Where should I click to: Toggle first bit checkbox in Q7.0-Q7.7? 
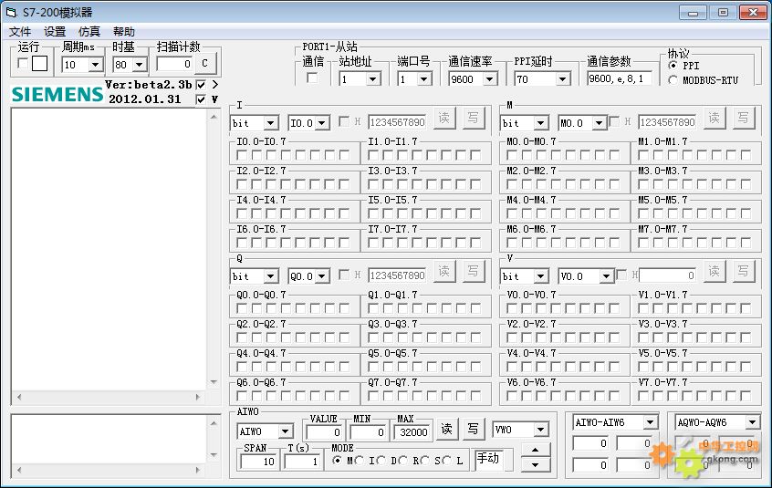click(x=373, y=397)
